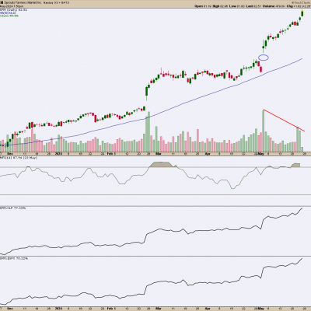Click the Volume legend entry in green
This screenshot has width=311, height=311.
click(x=9, y=16)
